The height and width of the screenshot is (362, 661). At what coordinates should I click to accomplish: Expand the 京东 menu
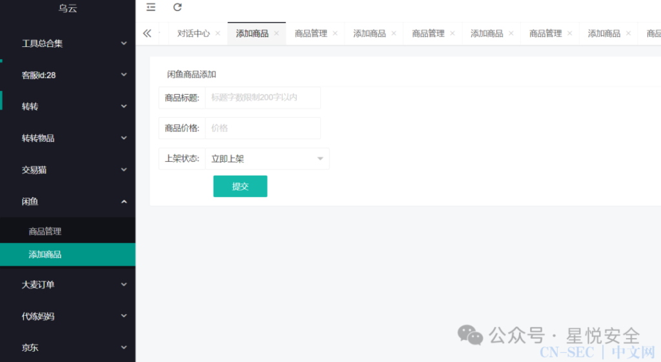(68, 347)
